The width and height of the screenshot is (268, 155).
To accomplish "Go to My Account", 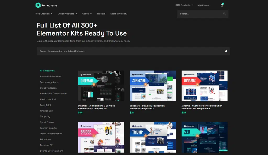I will (204, 5).
